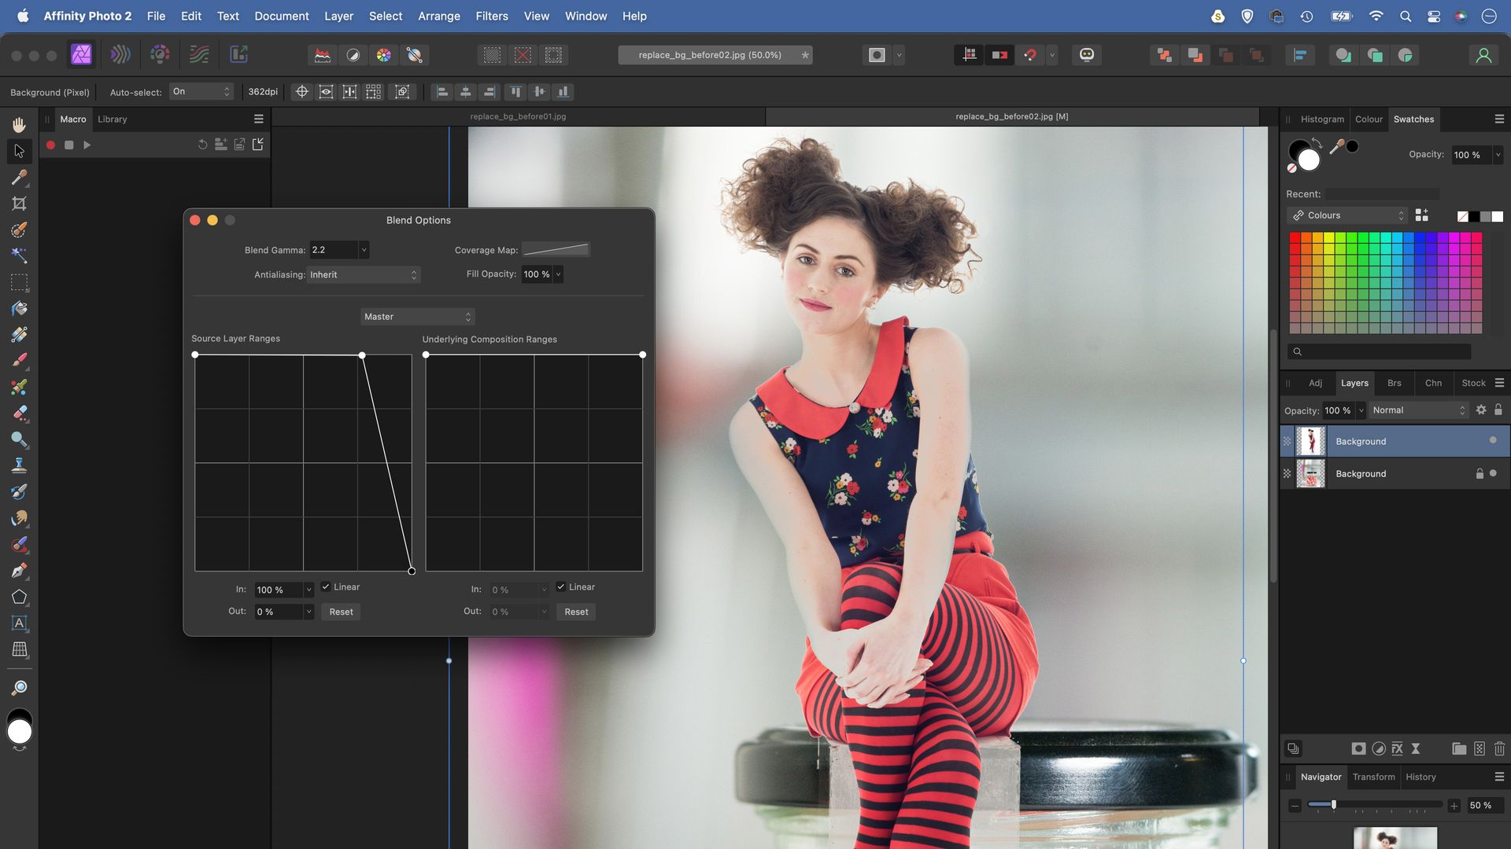Open the History tab
Screen dimensions: 1511x849
pos(1420,777)
